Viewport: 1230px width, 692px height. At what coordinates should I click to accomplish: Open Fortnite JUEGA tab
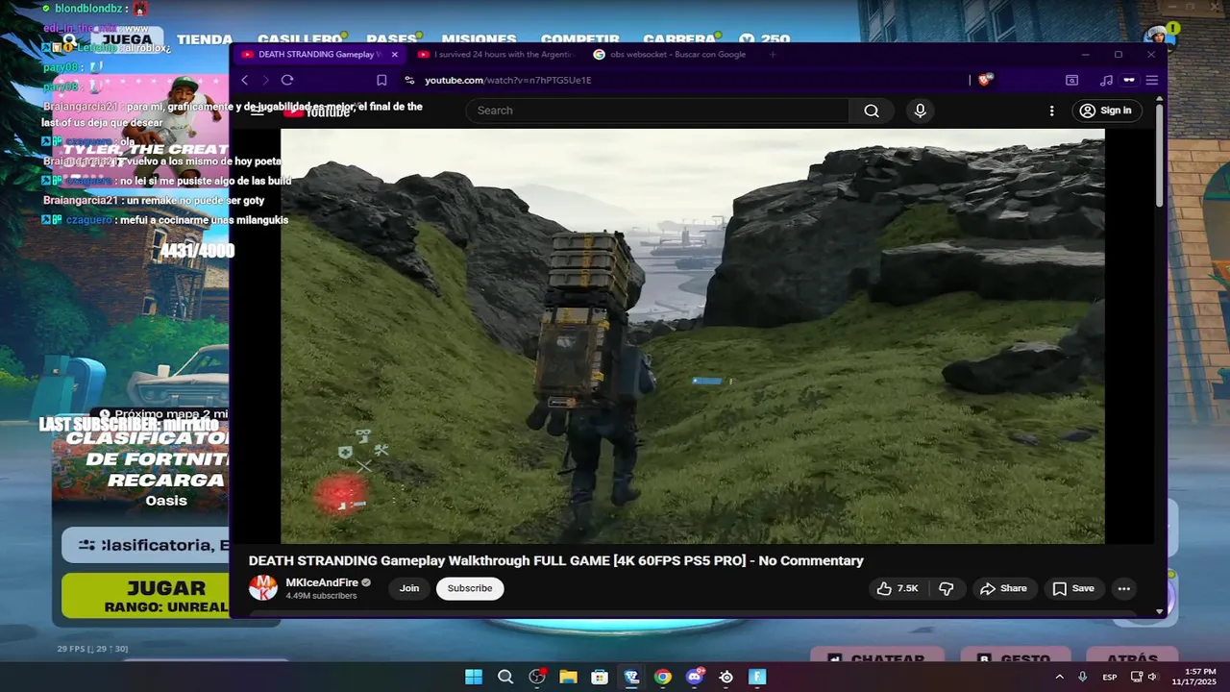127,39
